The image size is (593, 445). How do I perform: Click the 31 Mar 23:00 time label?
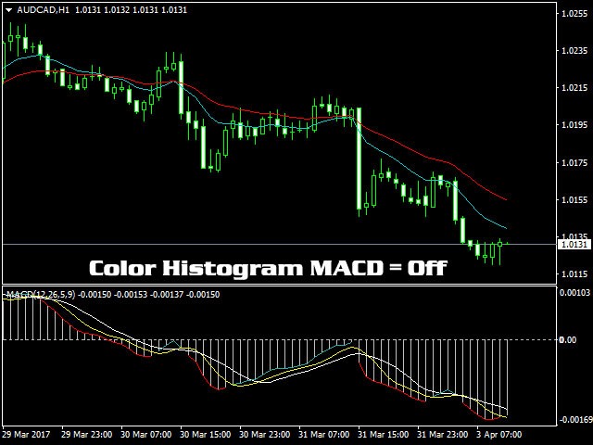[443, 435]
